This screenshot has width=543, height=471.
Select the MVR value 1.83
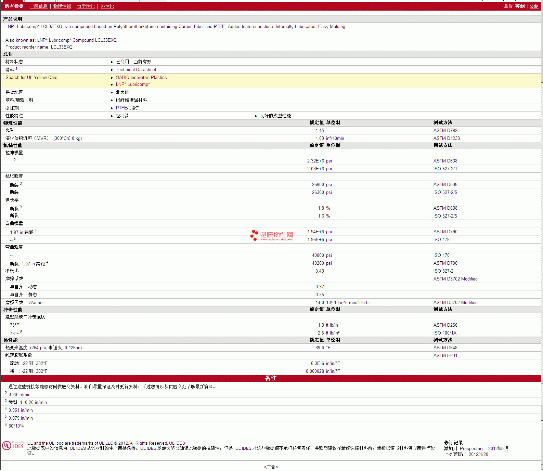(320, 138)
